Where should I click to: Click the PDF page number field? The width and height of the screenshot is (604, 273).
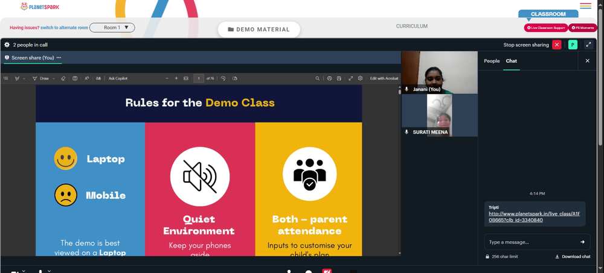click(199, 78)
